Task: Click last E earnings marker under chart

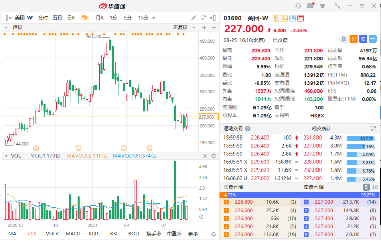Action: [149, 148]
